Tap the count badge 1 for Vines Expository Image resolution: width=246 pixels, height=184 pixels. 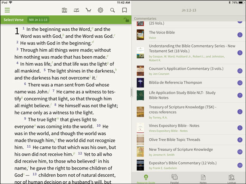(240, 128)
